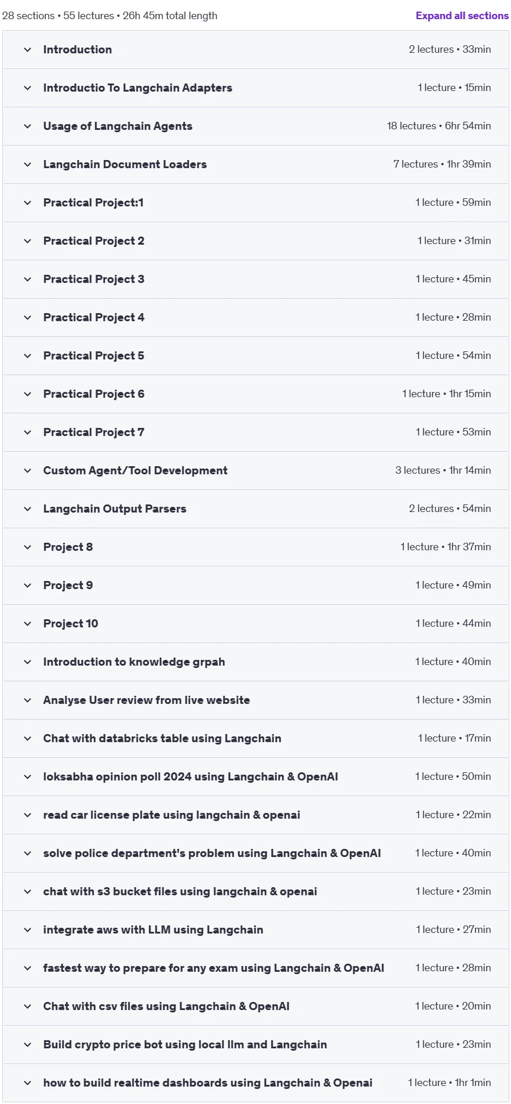Click the Langchain Output Parsers chevron
The image size is (511, 1104).
27,509
